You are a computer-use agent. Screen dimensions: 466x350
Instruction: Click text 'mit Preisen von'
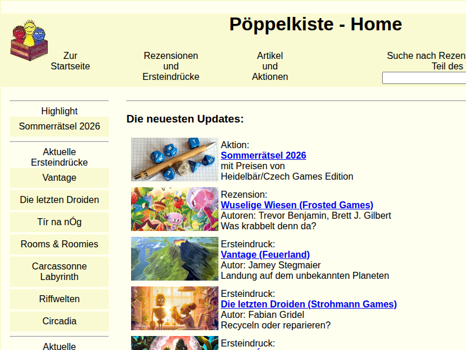(253, 166)
